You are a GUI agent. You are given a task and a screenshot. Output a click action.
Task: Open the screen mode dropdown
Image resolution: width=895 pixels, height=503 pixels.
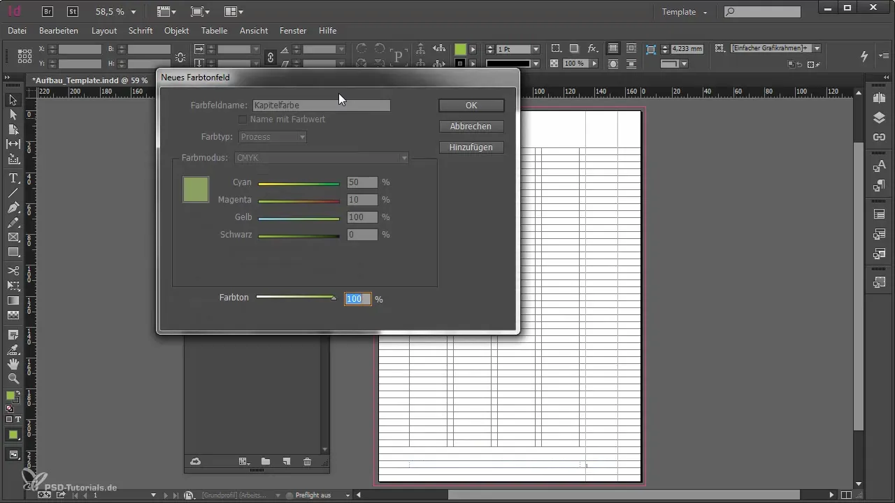coord(200,12)
